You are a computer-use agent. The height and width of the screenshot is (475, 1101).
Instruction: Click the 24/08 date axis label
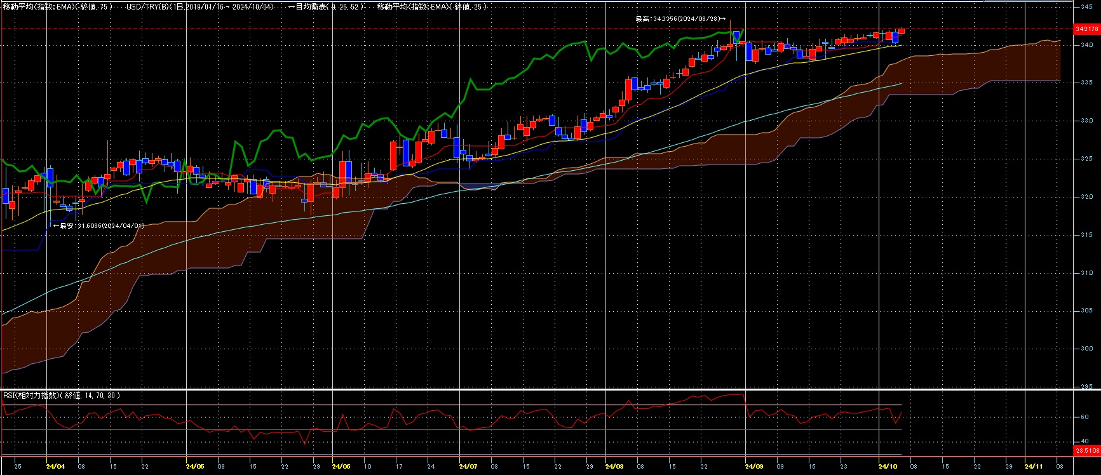tap(614, 466)
